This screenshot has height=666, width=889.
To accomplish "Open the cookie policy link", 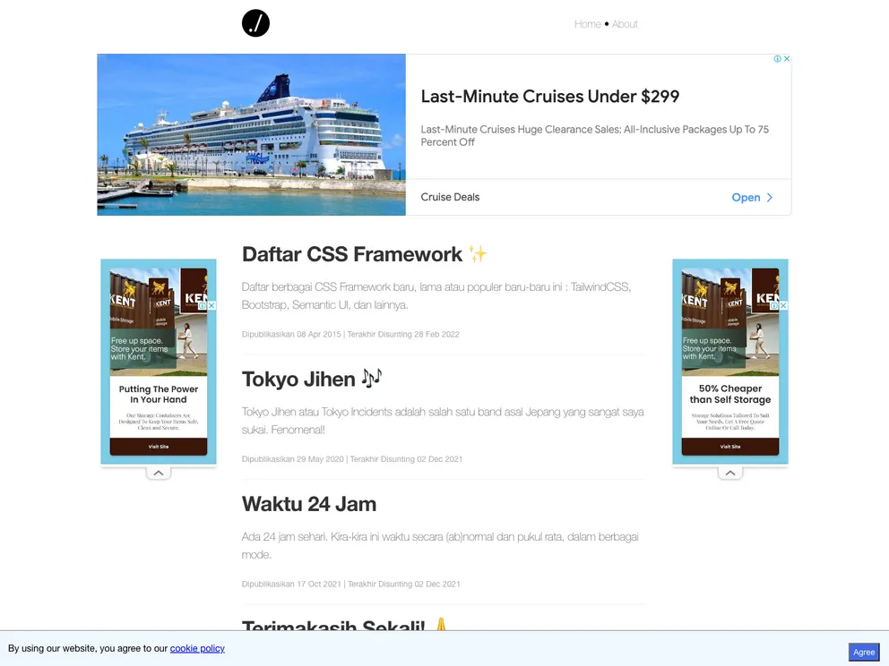I will tap(197, 648).
